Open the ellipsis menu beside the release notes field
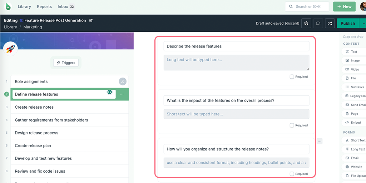366x183 pixels. pos(320,141)
